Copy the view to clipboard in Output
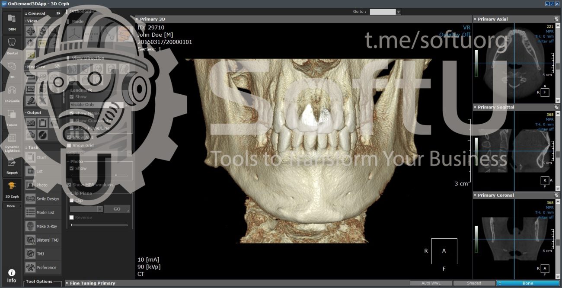The height and width of the screenshot is (288, 562). pos(42,123)
